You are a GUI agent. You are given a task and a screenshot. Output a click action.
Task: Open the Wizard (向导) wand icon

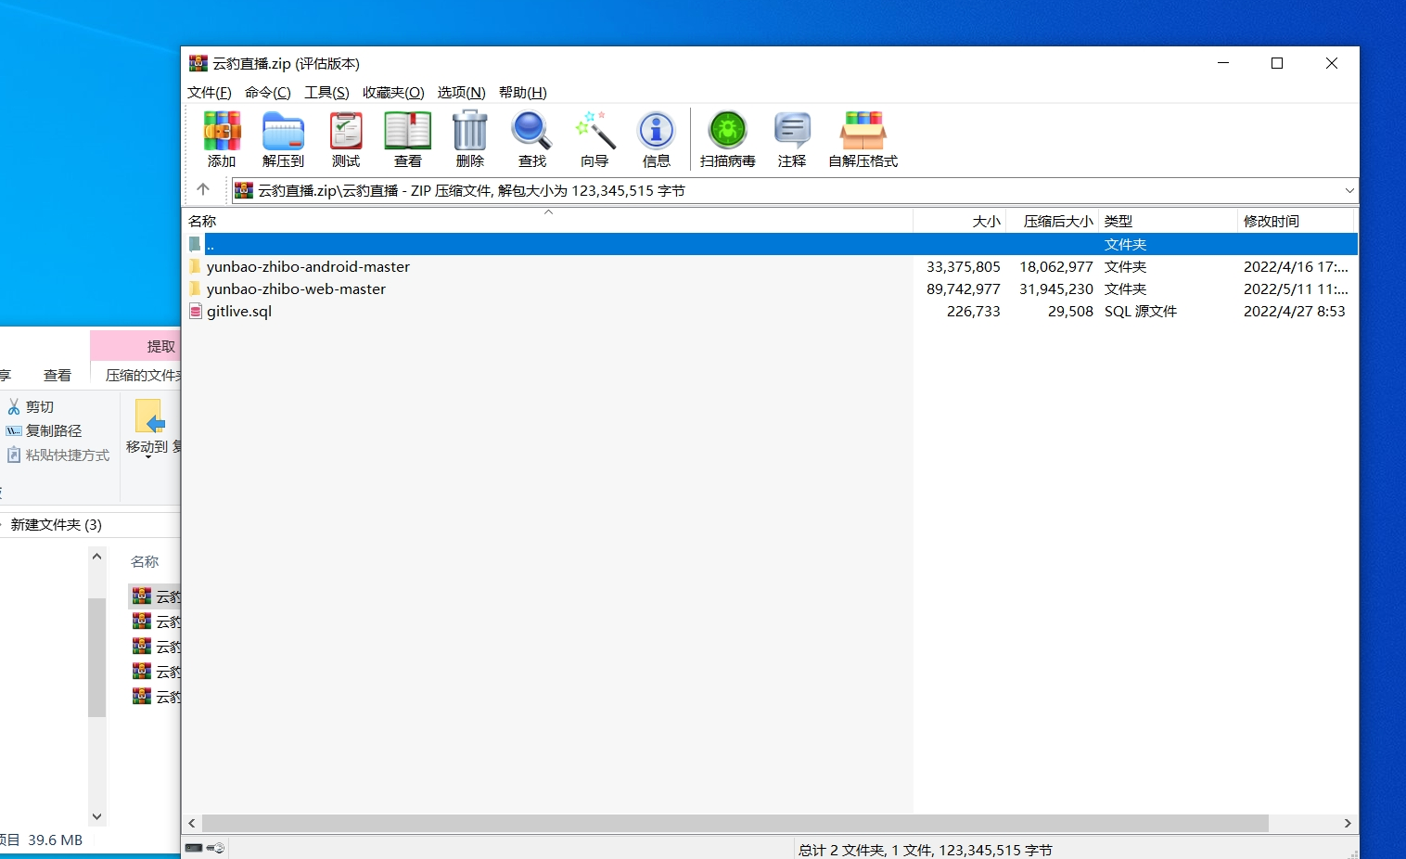(594, 131)
